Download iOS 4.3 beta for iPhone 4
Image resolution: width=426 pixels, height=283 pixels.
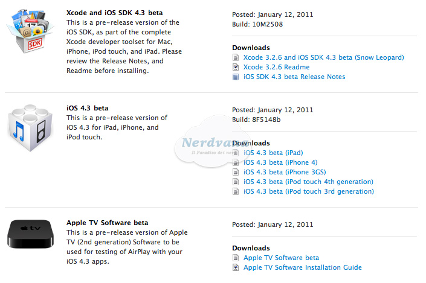click(280, 162)
